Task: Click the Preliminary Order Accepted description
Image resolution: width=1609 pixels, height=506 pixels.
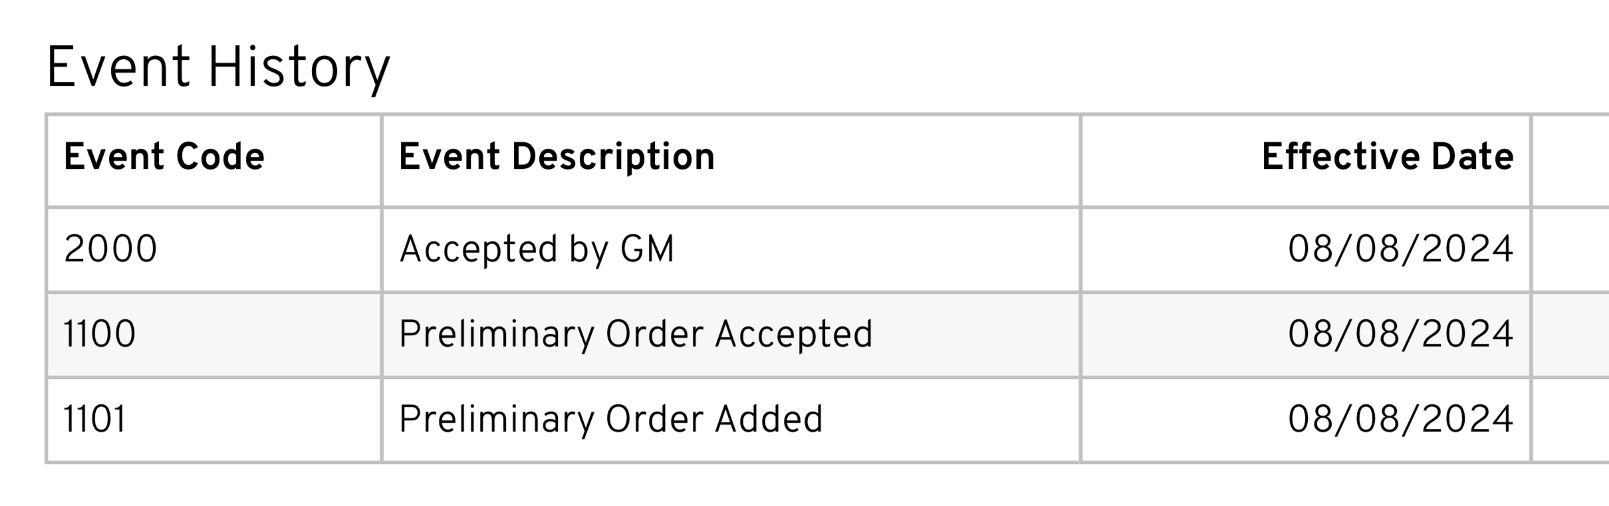Action: pyautogui.click(x=635, y=334)
